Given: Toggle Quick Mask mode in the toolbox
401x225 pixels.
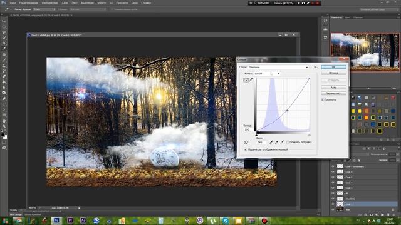Looking at the screenshot, I should tap(4, 142).
